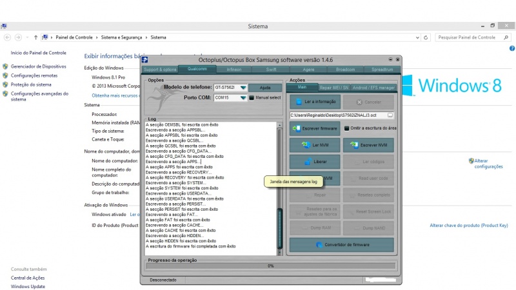This screenshot has width=516, height=290.
Task: Open the Porto COM dropdown
Action: point(243,98)
